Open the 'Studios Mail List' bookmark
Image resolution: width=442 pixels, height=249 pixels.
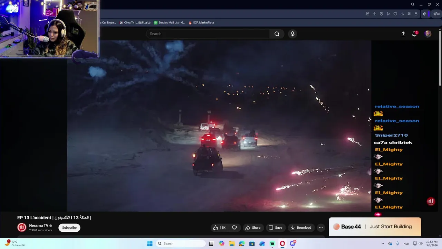(170, 22)
